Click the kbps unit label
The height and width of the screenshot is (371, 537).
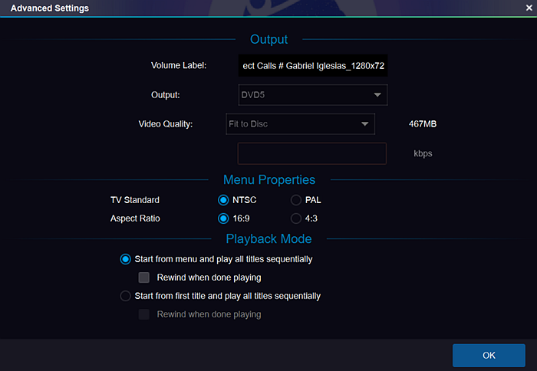423,153
